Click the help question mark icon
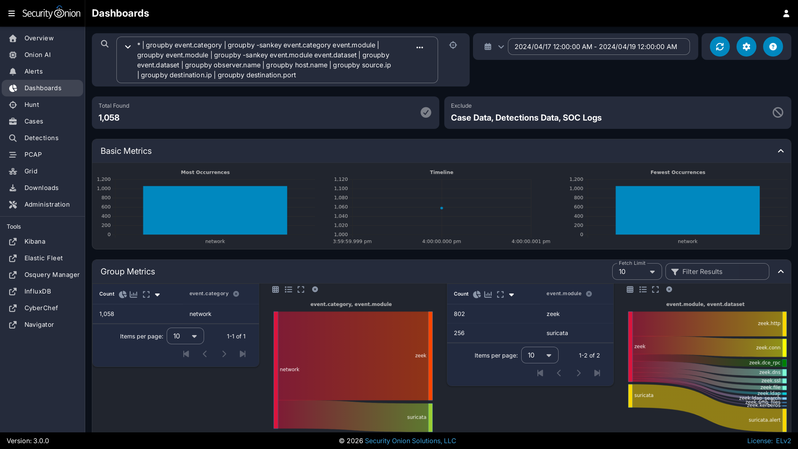The height and width of the screenshot is (449, 798). (x=773, y=47)
